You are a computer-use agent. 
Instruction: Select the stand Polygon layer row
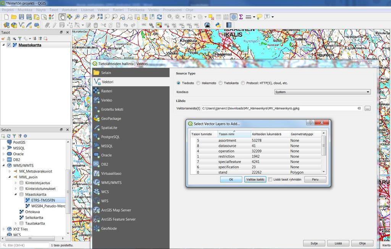coord(256,172)
